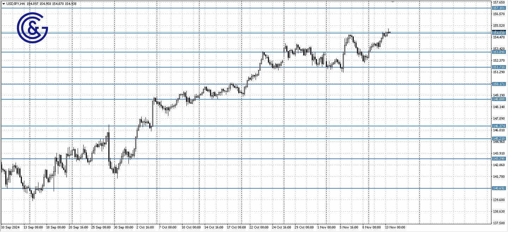Click the '13 Nov 00:00' time label
The height and width of the screenshot is (232, 508).
coord(395,227)
